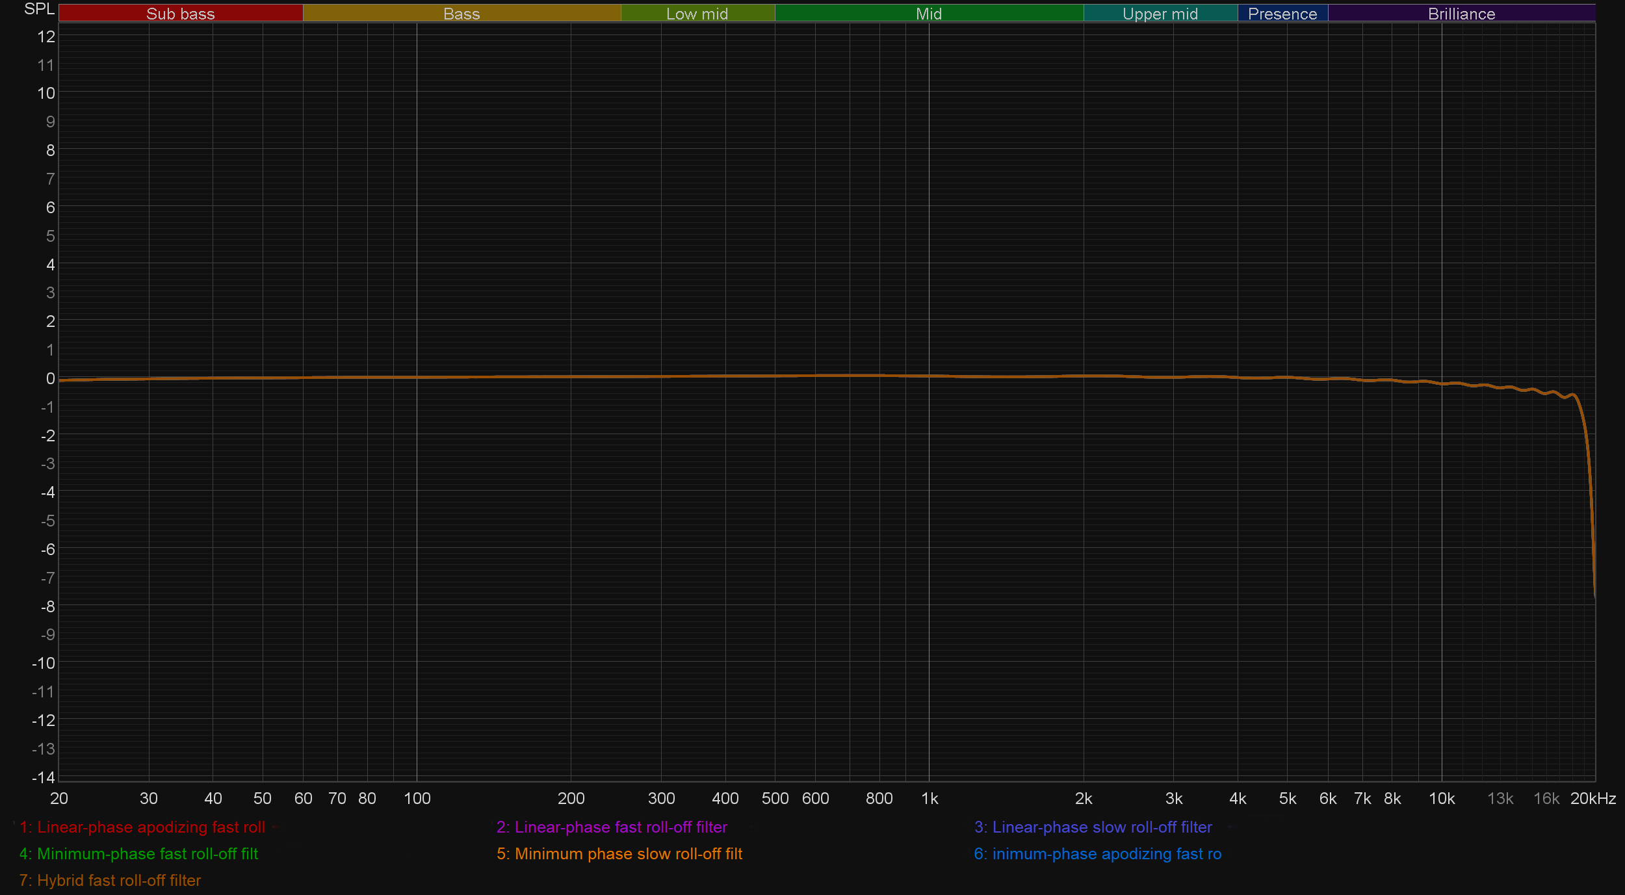This screenshot has width=1625, height=895.
Task: Click the 100 Hz frequency axis label
Action: tap(417, 799)
